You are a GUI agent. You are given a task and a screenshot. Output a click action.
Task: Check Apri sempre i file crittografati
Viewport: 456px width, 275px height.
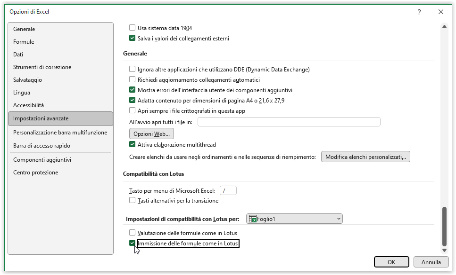click(x=133, y=110)
